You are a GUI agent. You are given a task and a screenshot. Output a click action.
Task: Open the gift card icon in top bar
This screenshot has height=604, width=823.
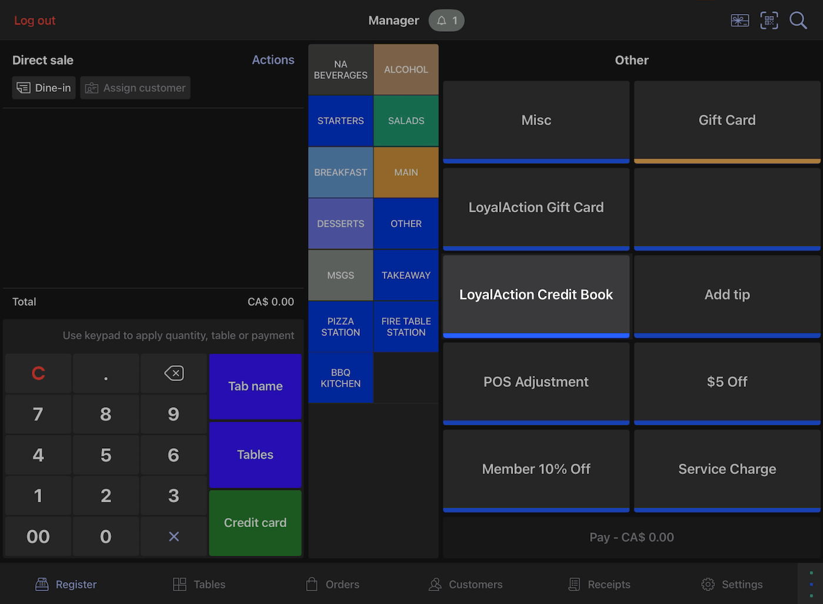tap(740, 21)
